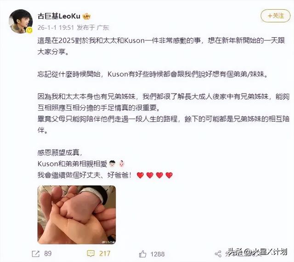Click the 26-1-1 19:51 post timestamp

pos(56,28)
